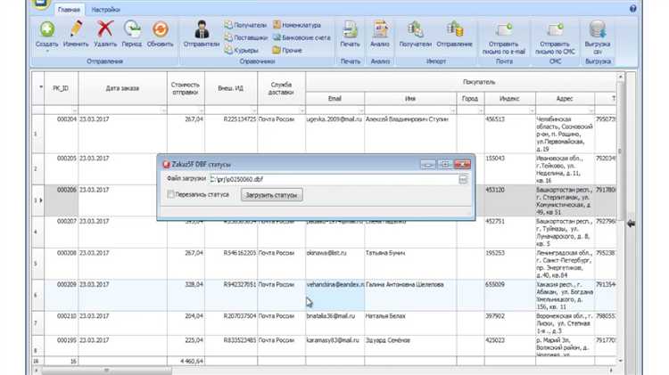Click the Изменить pencil icon
669x375 pixels.
[x=76, y=31]
